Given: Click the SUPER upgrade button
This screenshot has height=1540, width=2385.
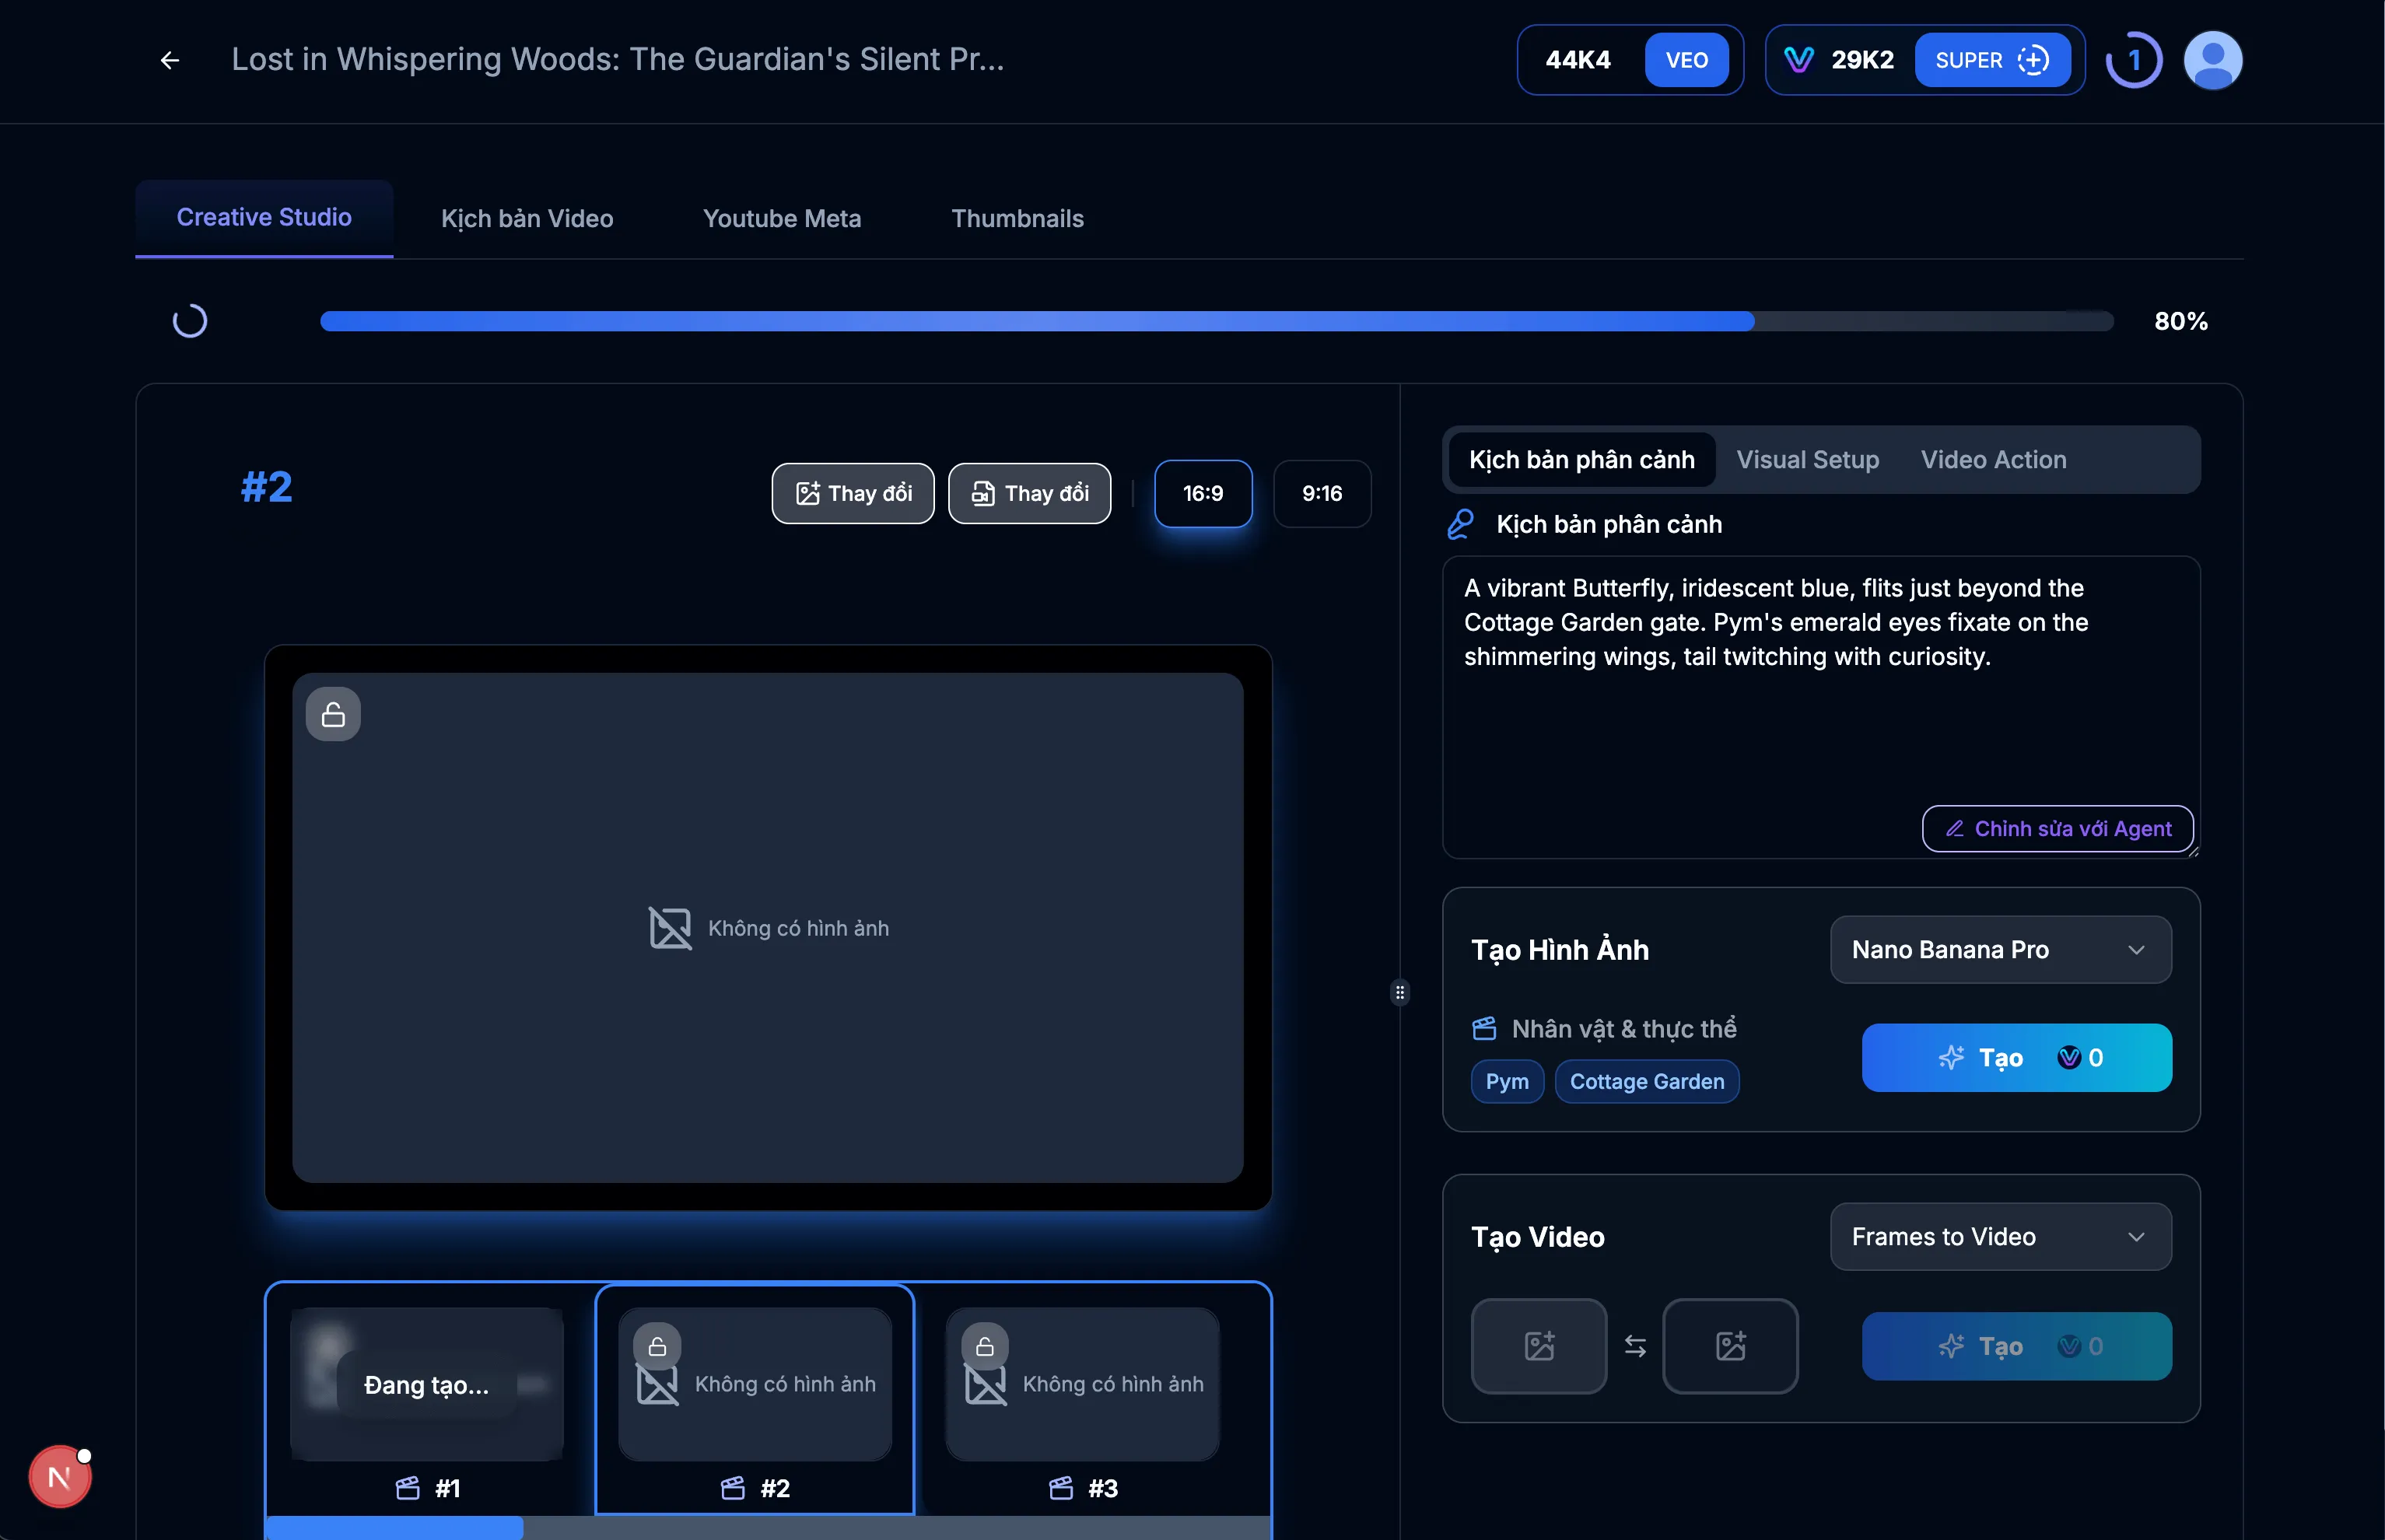Looking at the screenshot, I should coord(1993,60).
